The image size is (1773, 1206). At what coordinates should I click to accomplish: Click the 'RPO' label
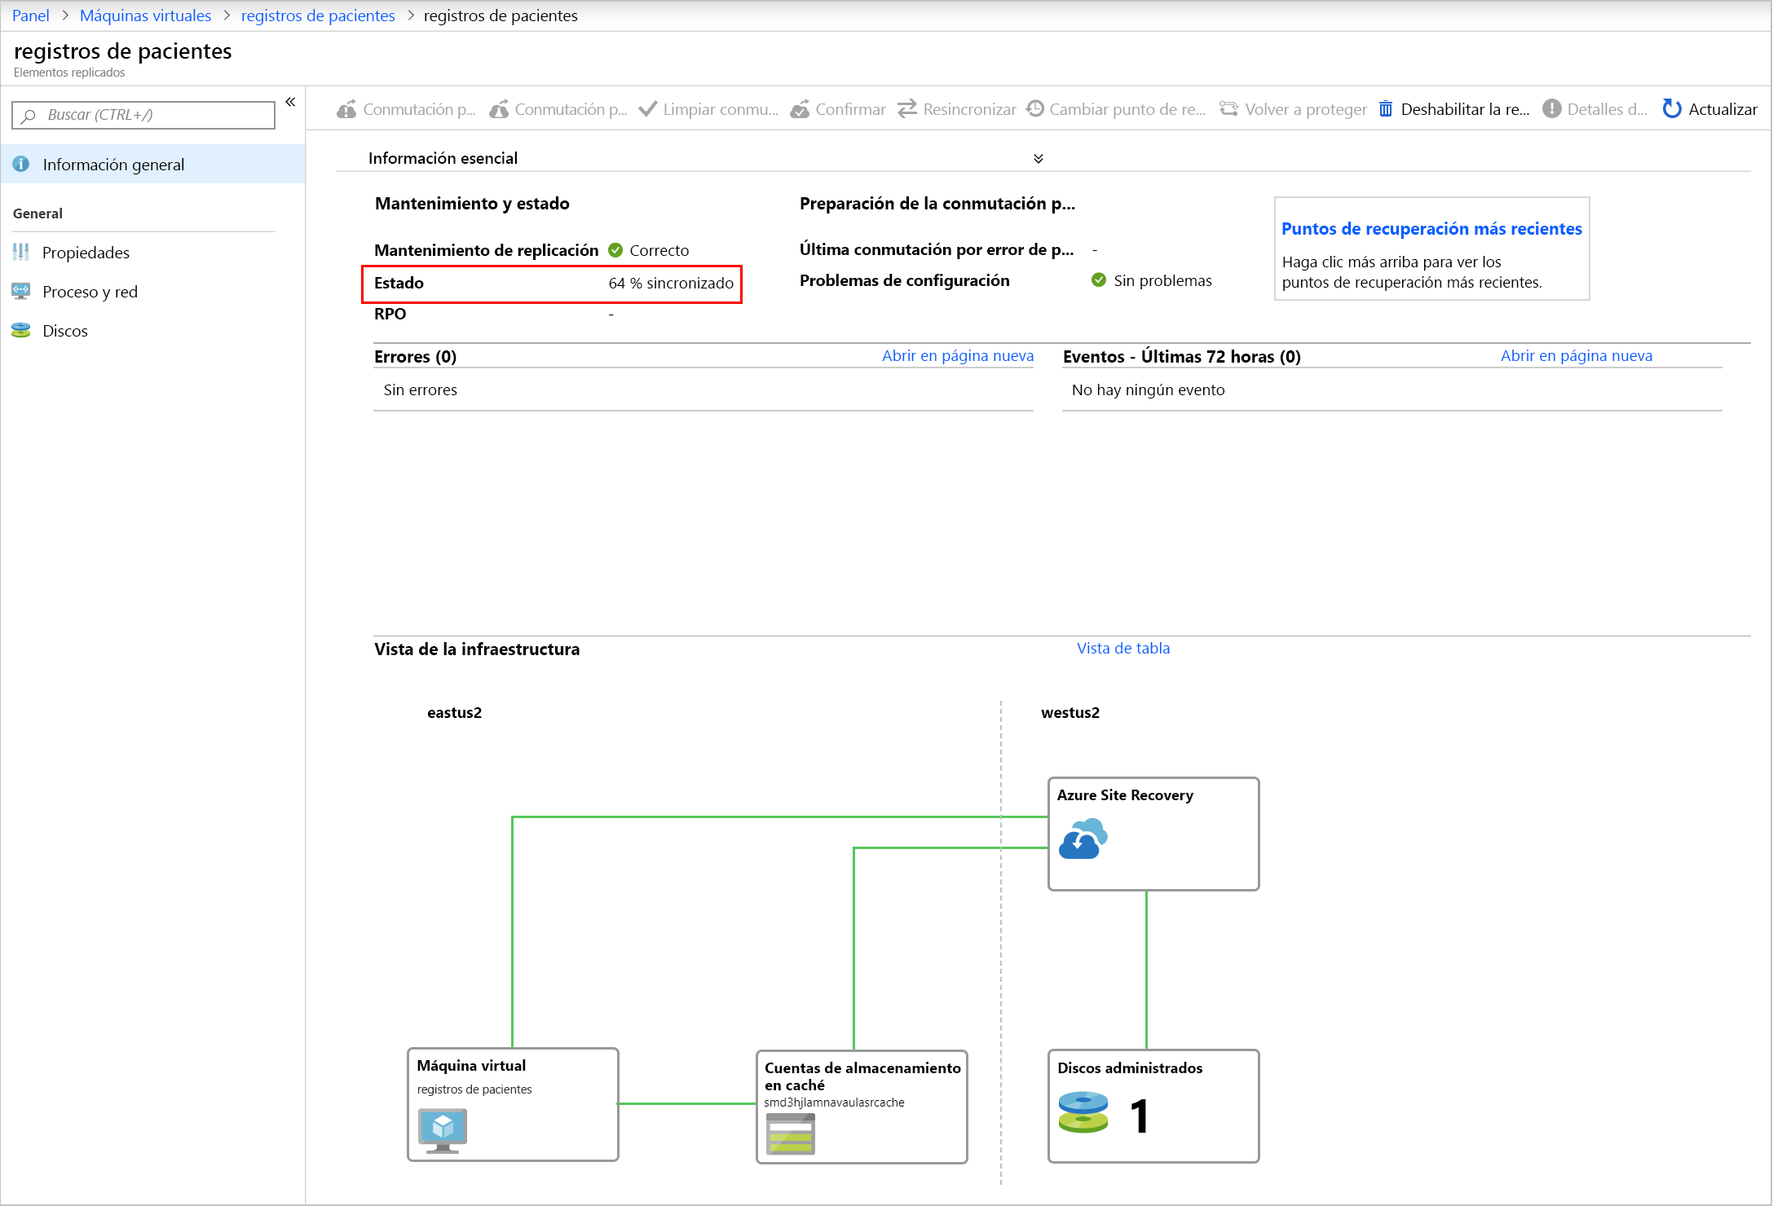click(x=390, y=314)
